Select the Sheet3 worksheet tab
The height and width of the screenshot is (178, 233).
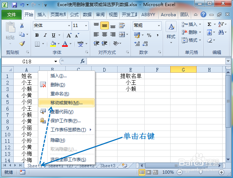tap(107, 165)
